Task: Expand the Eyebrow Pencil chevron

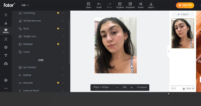Action: point(63,91)
